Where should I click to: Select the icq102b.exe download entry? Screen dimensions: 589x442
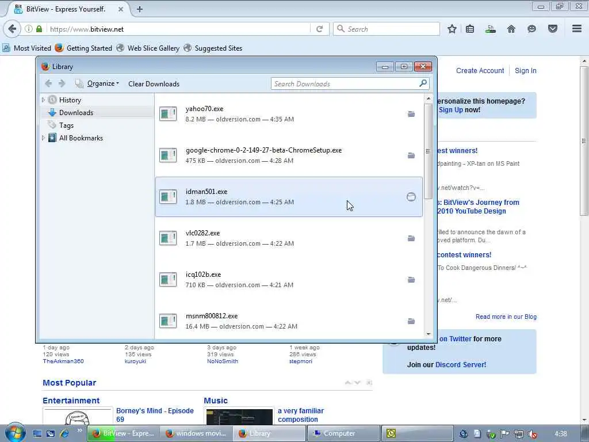pyautogui.click(x=289, y=280)
